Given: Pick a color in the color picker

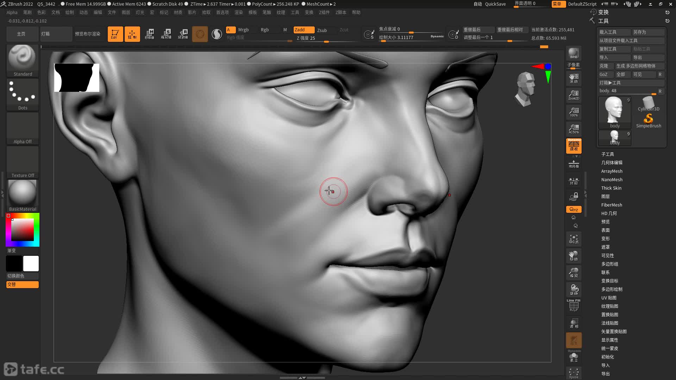Looking at the screenshot, I should [23, 230].
